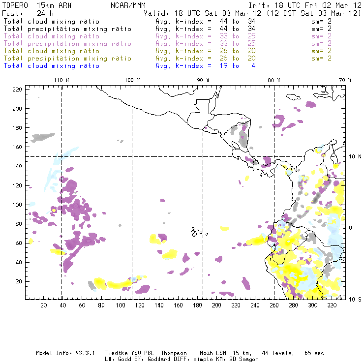Screen dimensions: 364x364
Task: Click the equator label 0 on right axis
Action: click(x=351, y=228)
